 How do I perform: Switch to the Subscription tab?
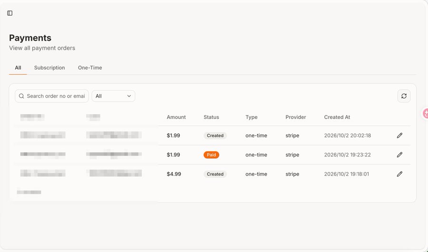click(x=49, y=68)
